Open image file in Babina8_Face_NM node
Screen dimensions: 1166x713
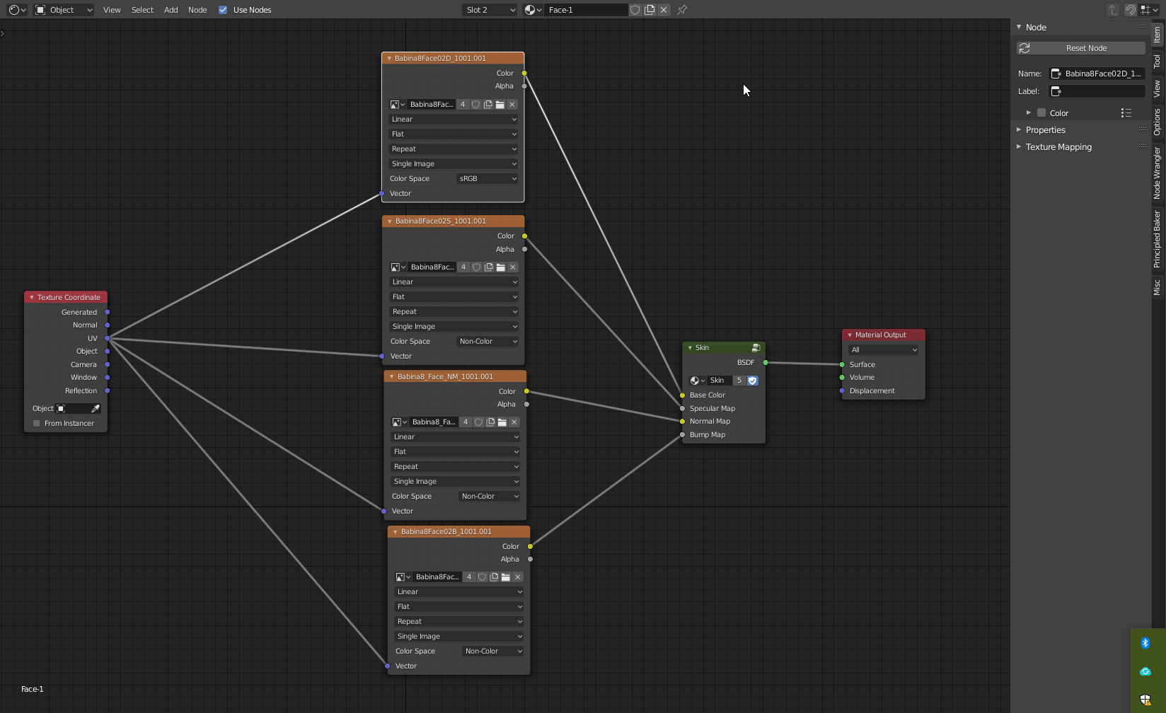pyautogui.click(x=502, y=422)
